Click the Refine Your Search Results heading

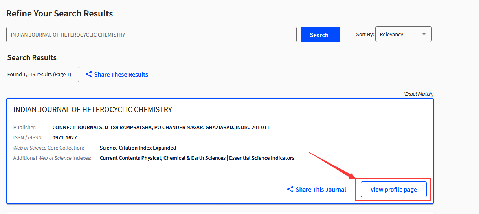[60, 13]
